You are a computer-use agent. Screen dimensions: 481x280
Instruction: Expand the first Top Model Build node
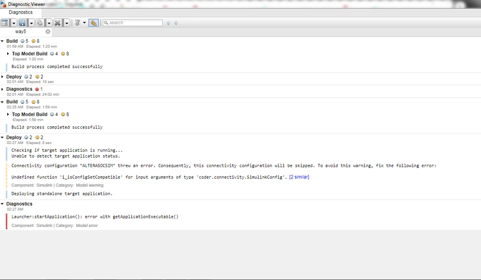click(8, 53)
